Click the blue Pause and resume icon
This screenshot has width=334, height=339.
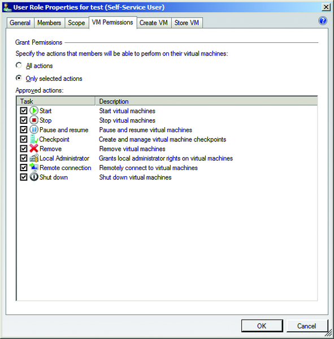[34, 130]
